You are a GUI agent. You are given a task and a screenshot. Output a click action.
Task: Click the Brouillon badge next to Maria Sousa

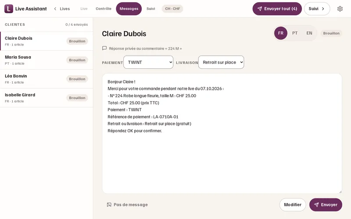tap(77, 60)
